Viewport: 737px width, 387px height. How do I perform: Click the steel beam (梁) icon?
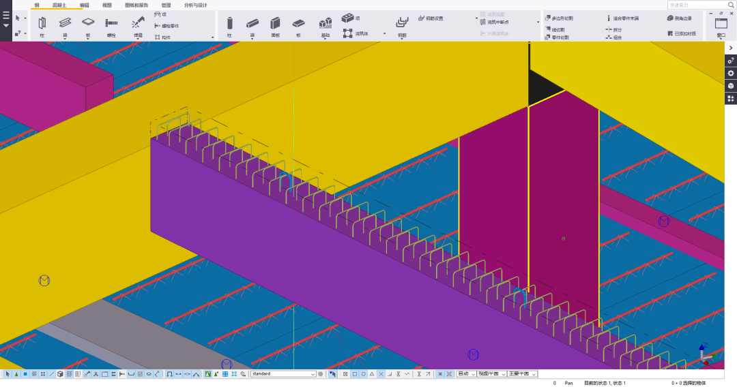coord(65,24)
